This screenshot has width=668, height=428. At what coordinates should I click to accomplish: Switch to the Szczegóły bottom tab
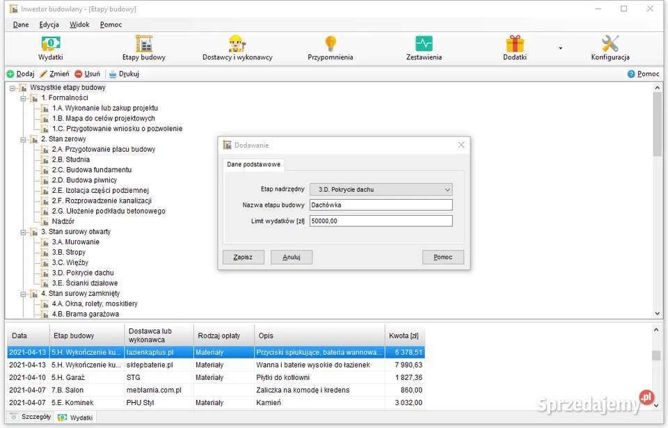click(x=31, y=417)
